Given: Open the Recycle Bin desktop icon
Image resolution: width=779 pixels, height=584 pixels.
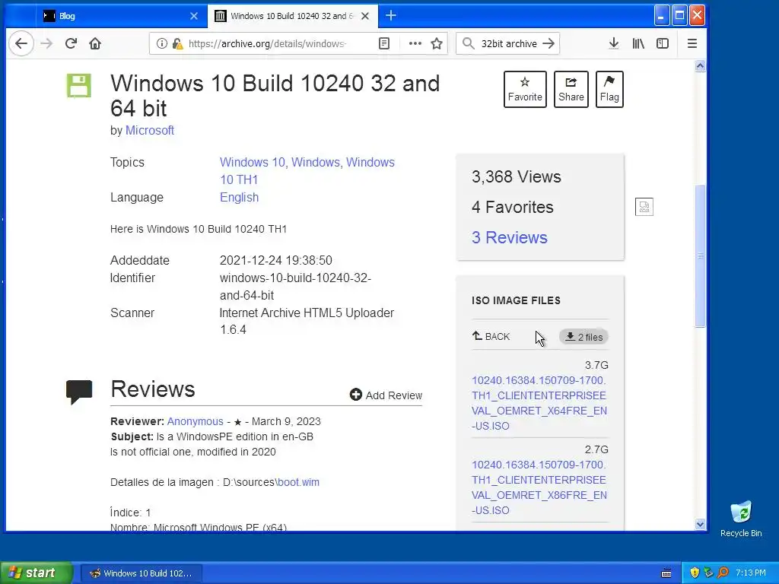Looking at the screenshot, I should coord(741,519).
